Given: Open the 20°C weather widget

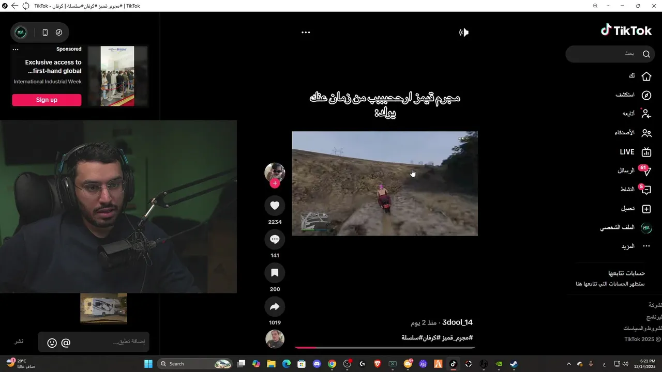Looking at the screenshot, I should pyautogui.click(x=20, y=364).
